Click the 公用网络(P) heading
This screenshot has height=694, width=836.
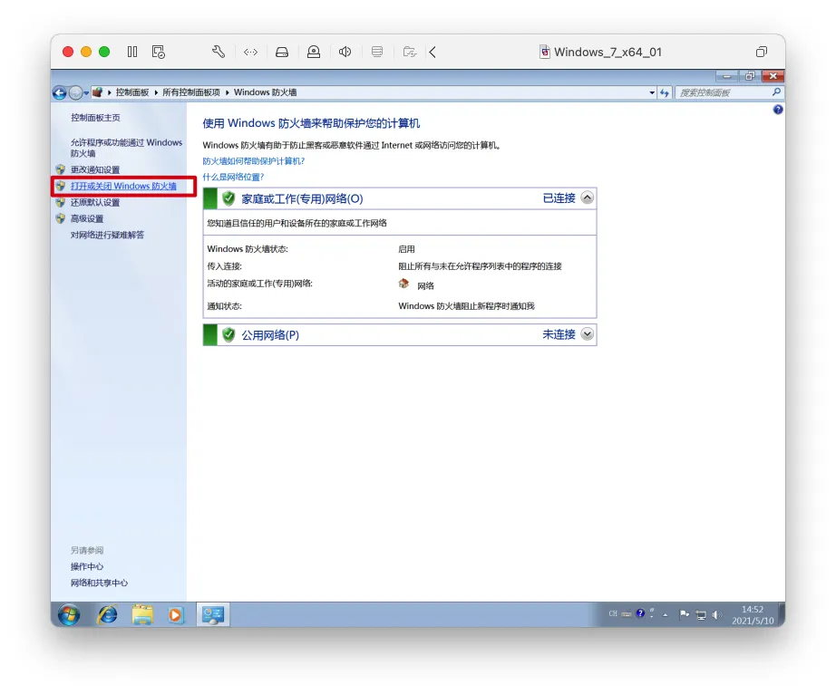(270, 335)
